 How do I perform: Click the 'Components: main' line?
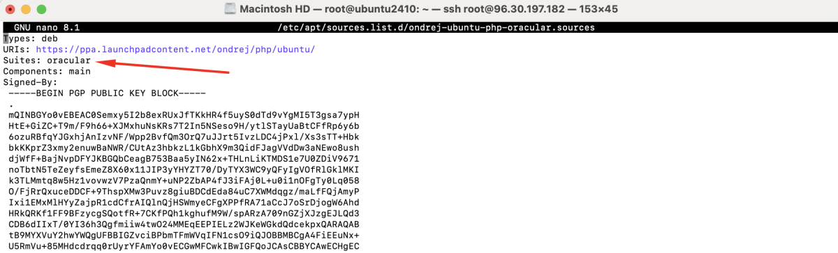47,71
